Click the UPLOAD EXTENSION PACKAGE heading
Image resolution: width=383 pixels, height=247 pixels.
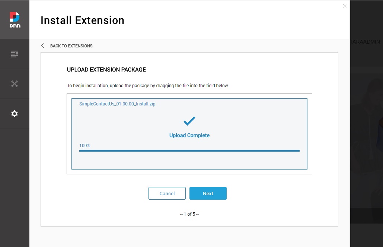pyautogui.click(x=106, y=70)
